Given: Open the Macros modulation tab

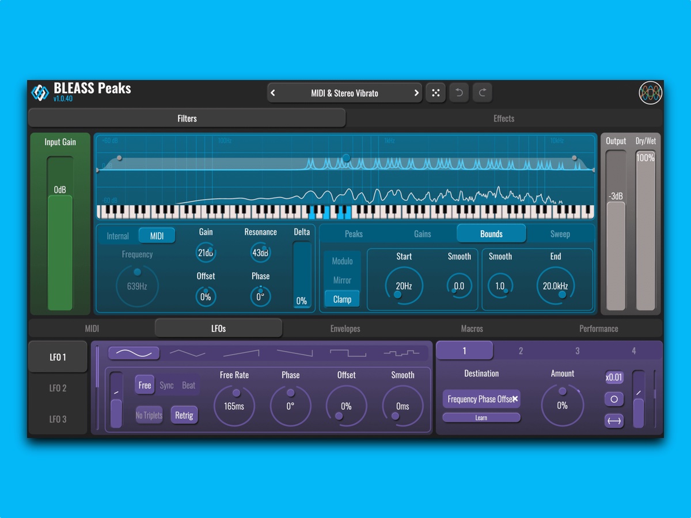Looking at the screenshot, I should pyautogui.click(x=472, y=328).
